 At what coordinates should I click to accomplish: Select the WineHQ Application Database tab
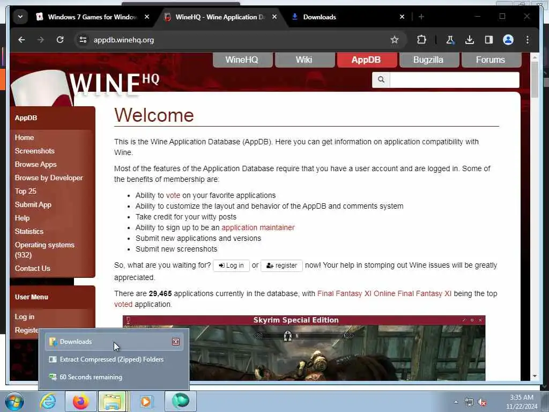click(x=219, y=17)
